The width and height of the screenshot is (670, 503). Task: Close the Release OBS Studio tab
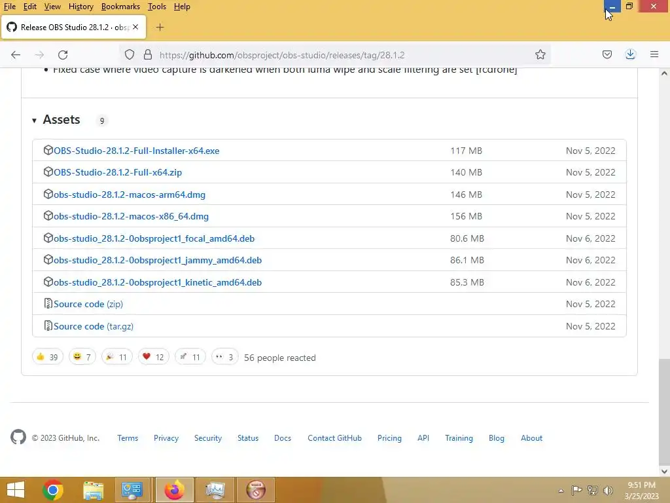(x=135, y=27)
